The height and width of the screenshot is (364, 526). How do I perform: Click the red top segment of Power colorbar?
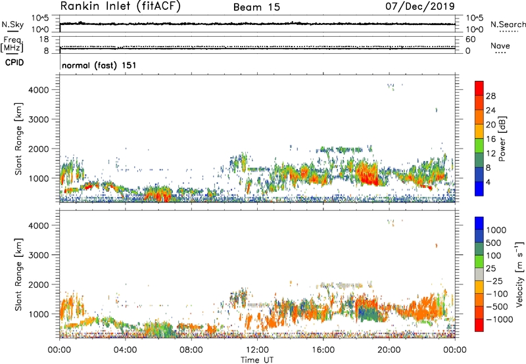[479, 88]
